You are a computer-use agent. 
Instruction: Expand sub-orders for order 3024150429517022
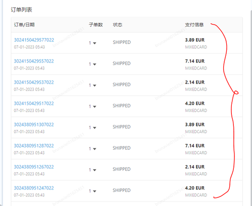(95, 107)
